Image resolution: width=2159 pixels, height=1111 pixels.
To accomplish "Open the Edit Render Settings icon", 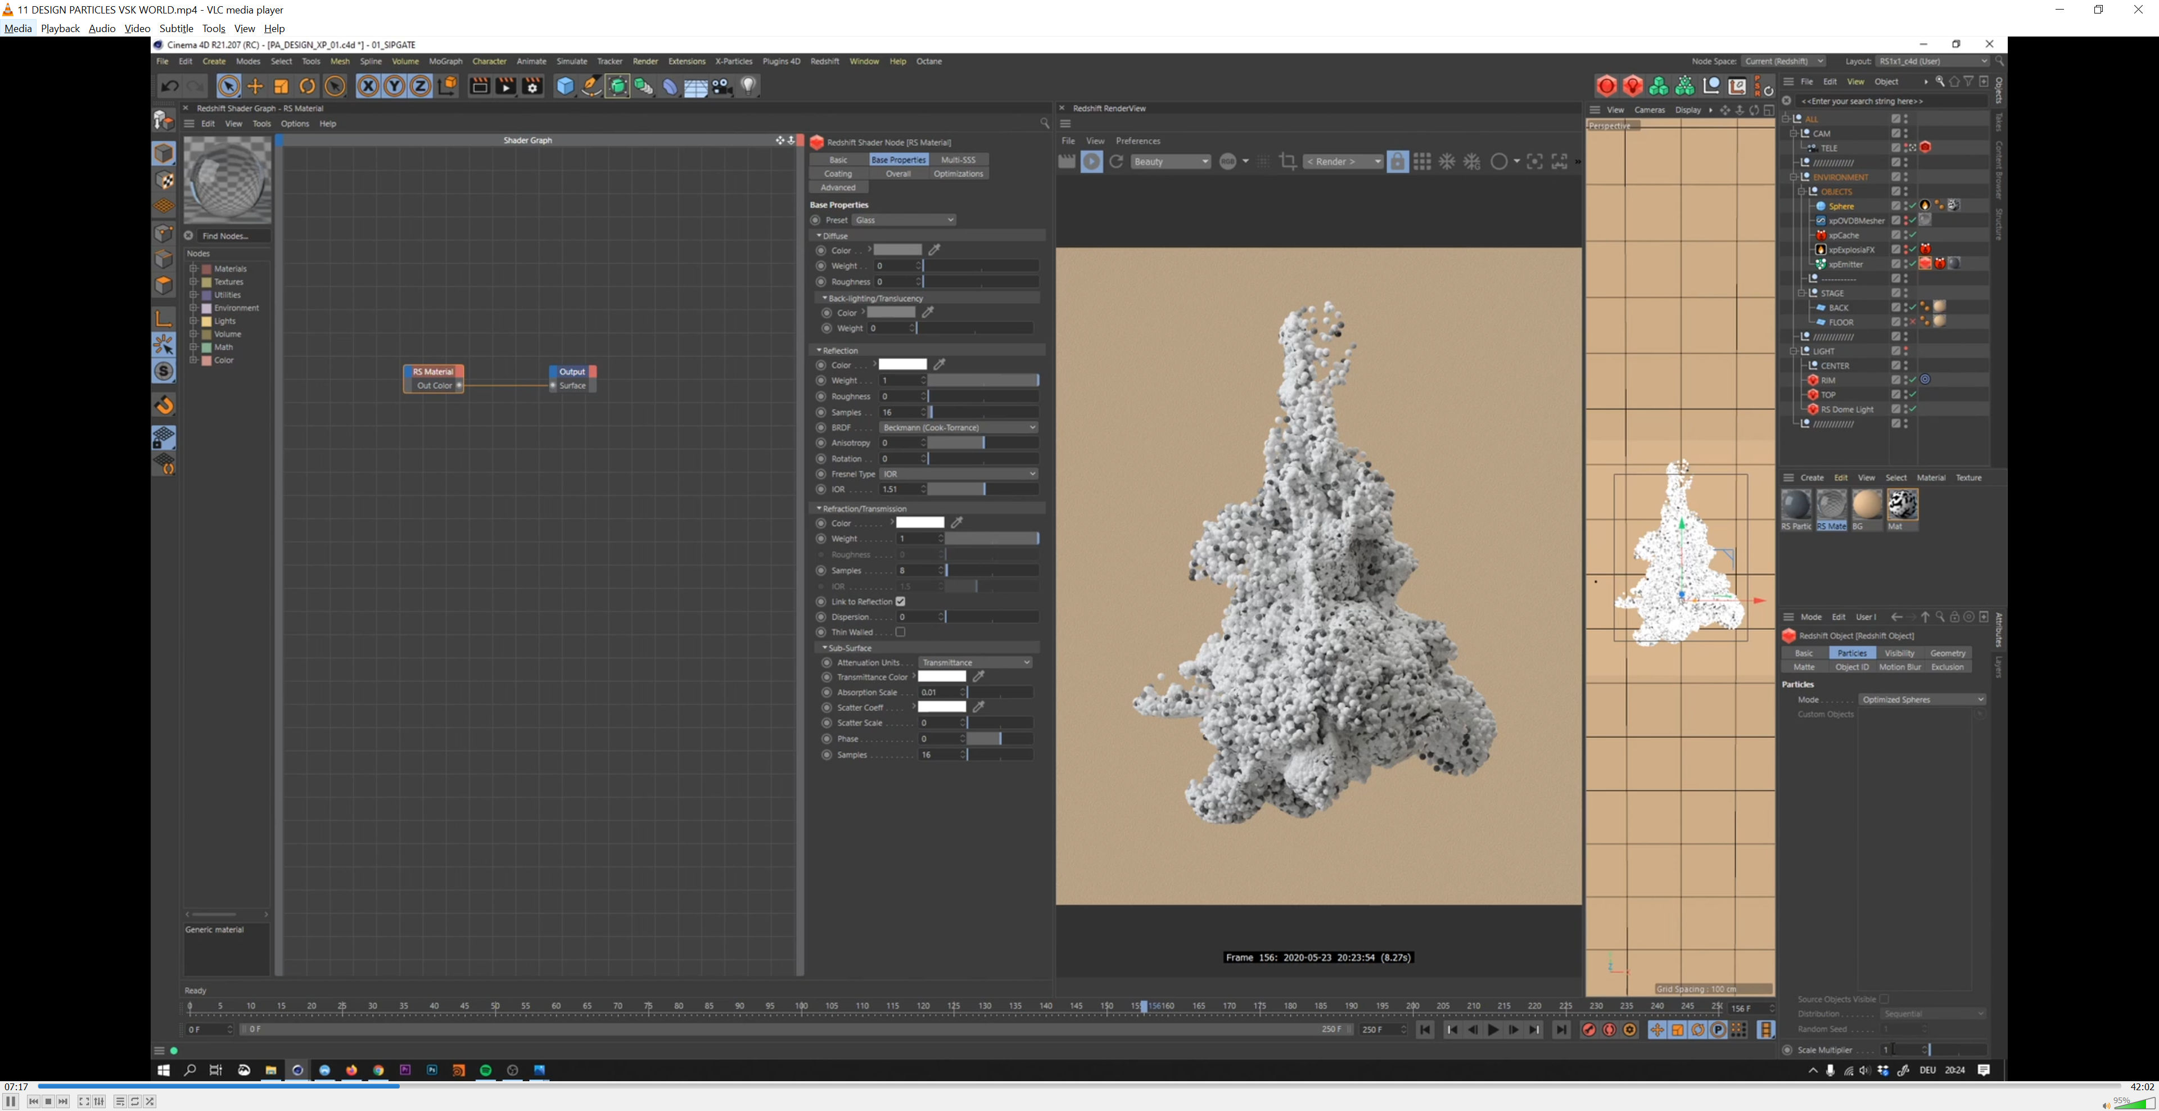I will pyautogui.click(x=532, y=86).
